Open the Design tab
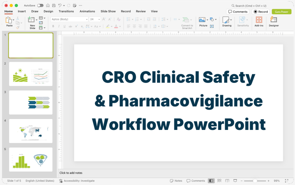 [x=48, y=11]
